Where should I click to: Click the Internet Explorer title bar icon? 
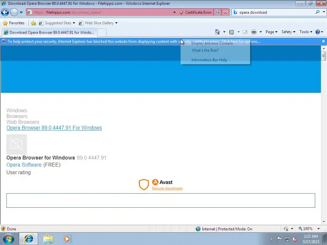click(x=4, y=3)
